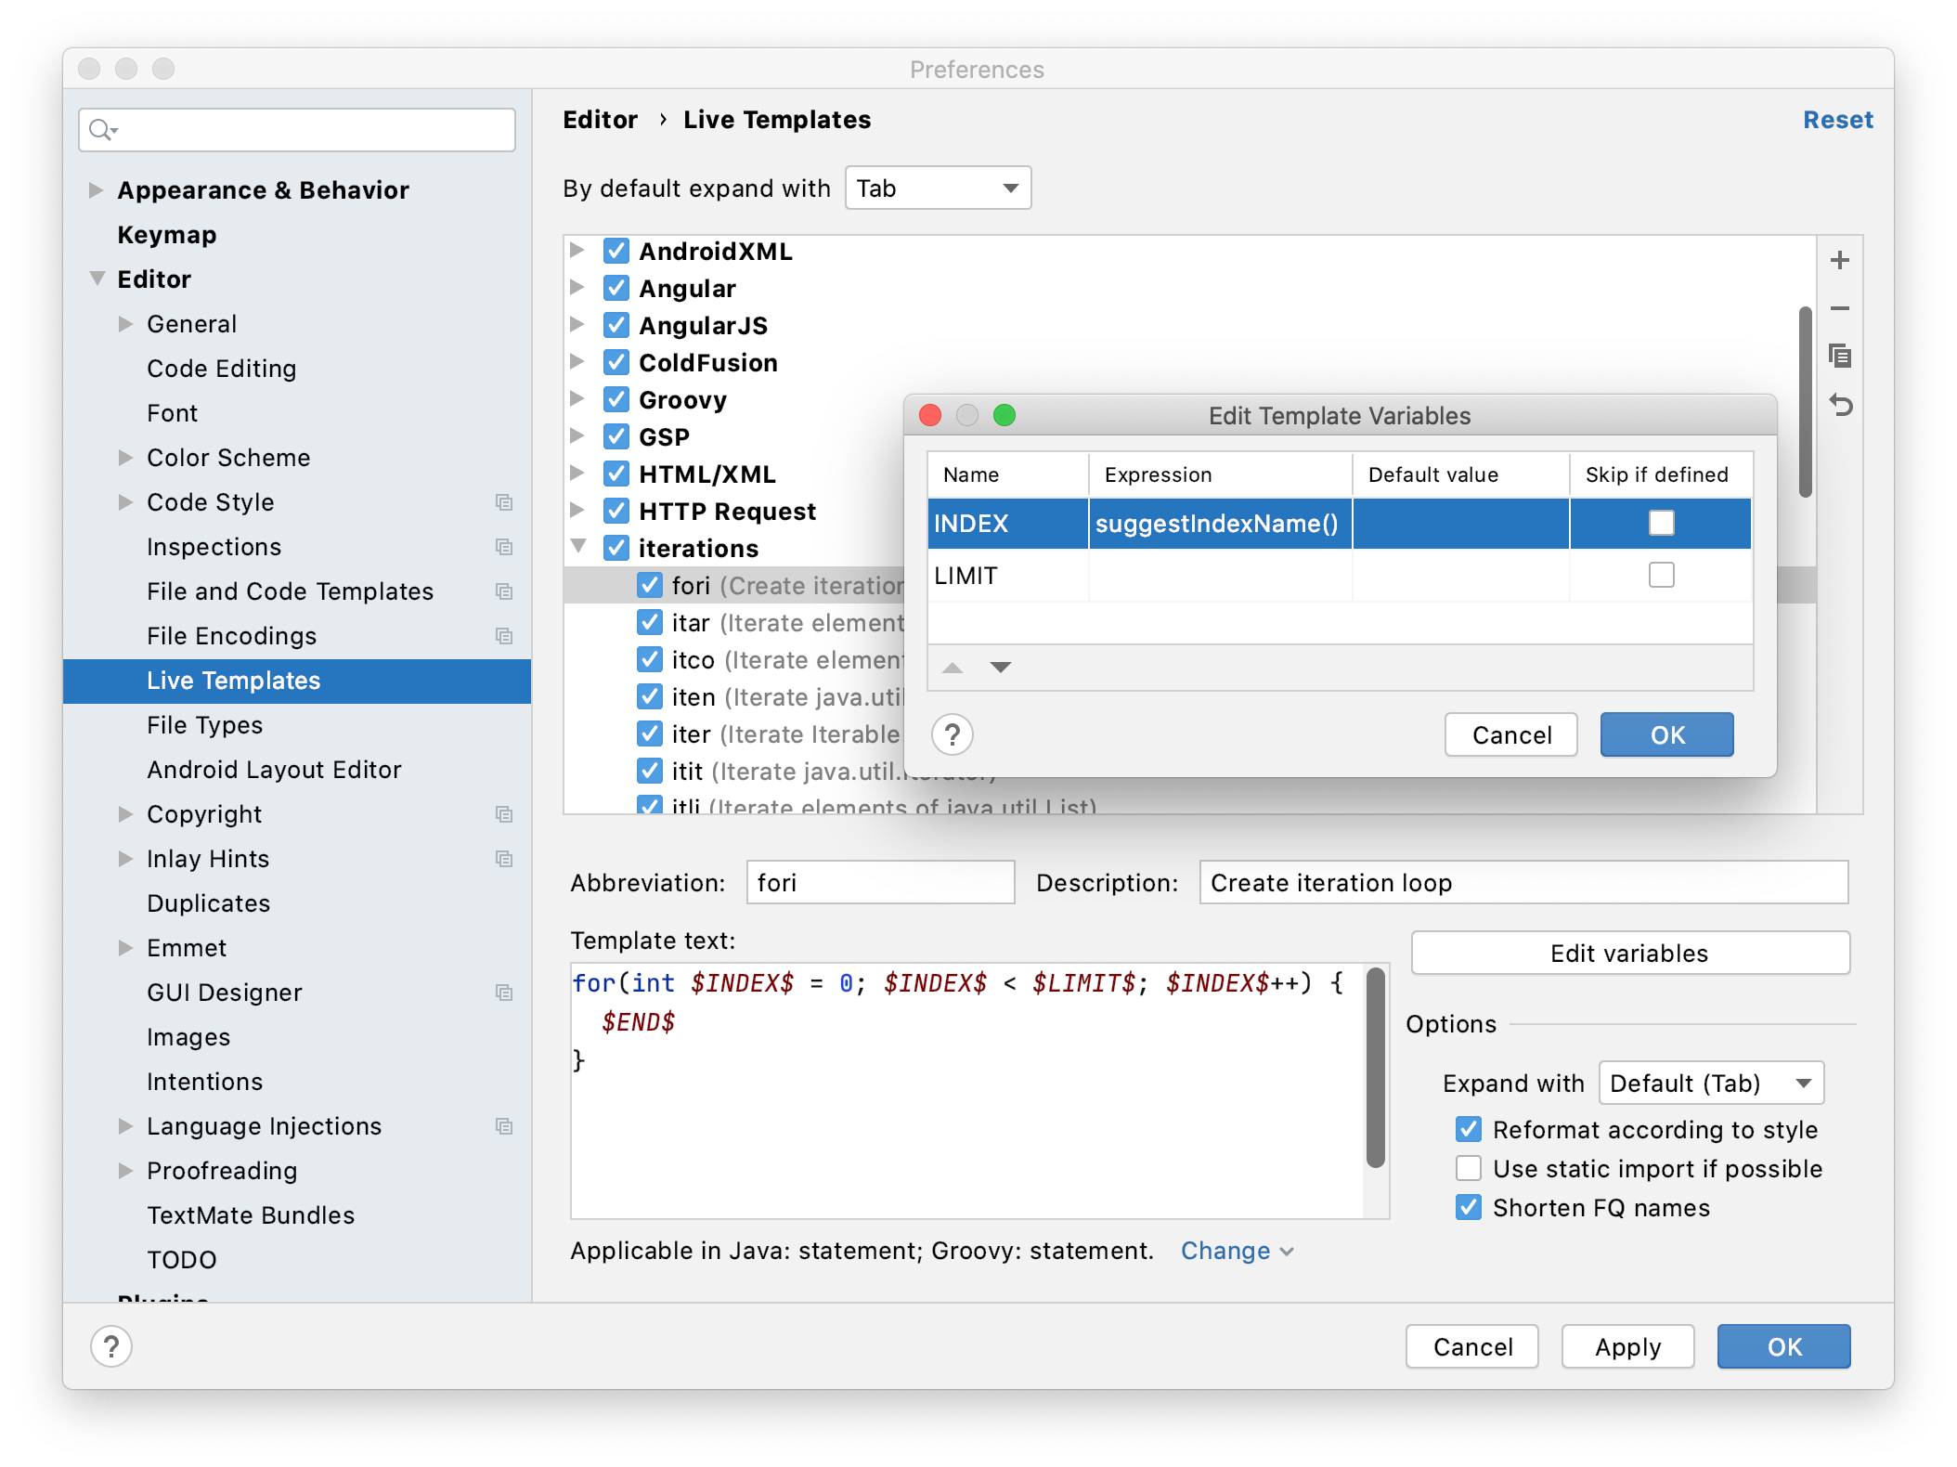Toggle Reformat according to style option
The width and height of the screenshot is (1957, 1467).
(x=1467, y=1128)
